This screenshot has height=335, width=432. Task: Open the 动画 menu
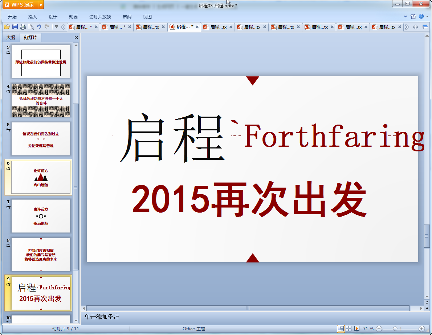(x=73, y=17)
